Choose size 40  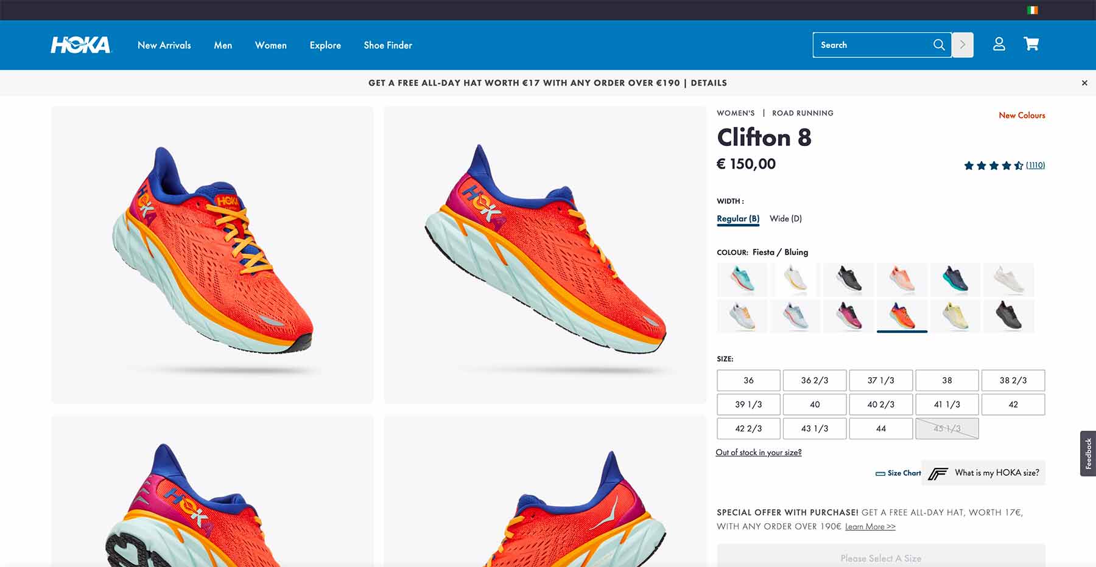815,405
